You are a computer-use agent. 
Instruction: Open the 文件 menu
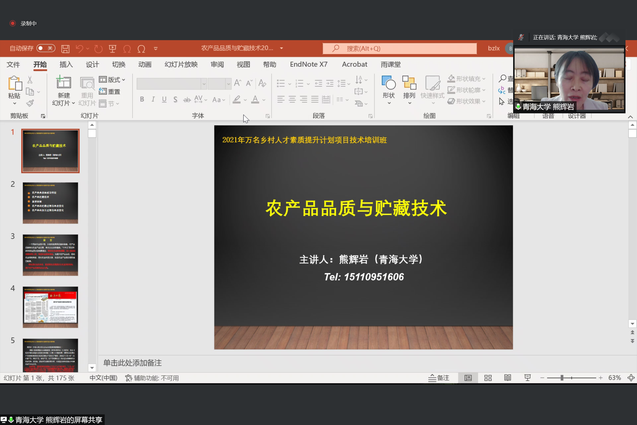tap(13, 64)
